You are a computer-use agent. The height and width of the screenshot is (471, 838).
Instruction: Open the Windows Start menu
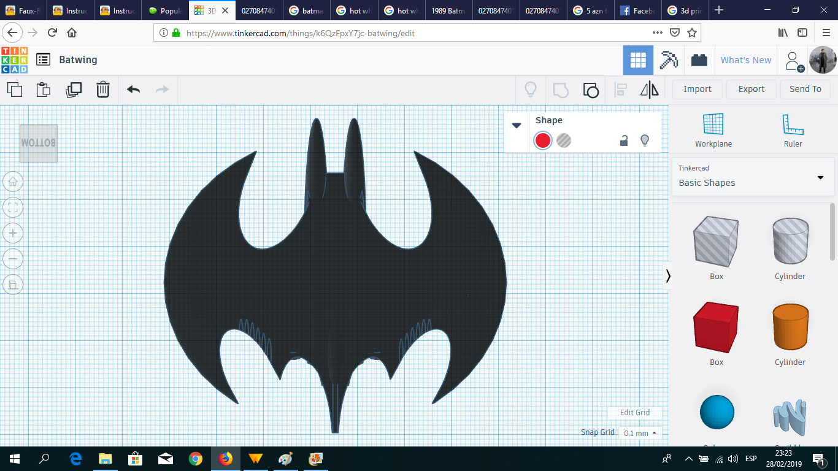(x=15, y=459)
